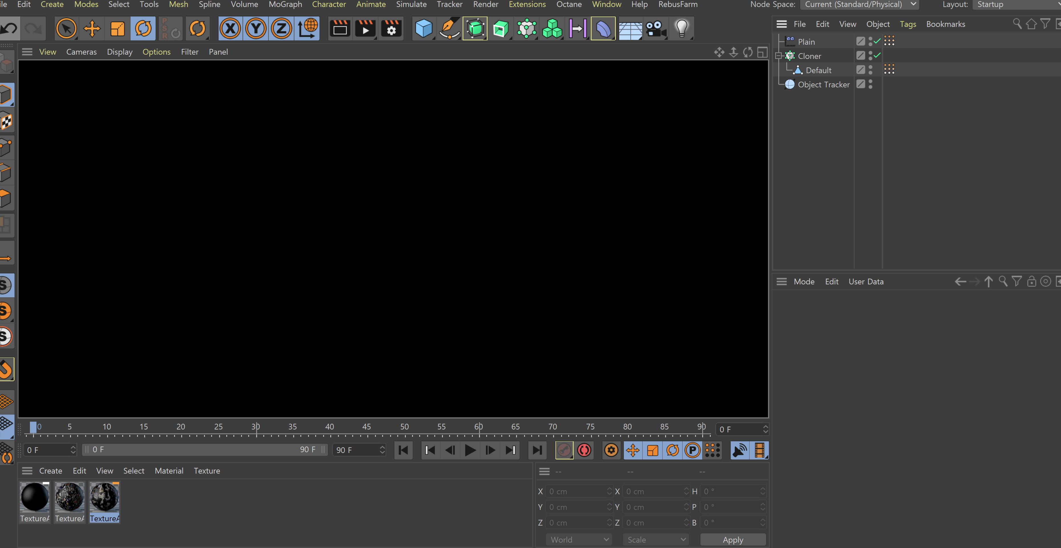
Task: Click Record Active Objects keyframe button
Action: click(x=564, y=450)
